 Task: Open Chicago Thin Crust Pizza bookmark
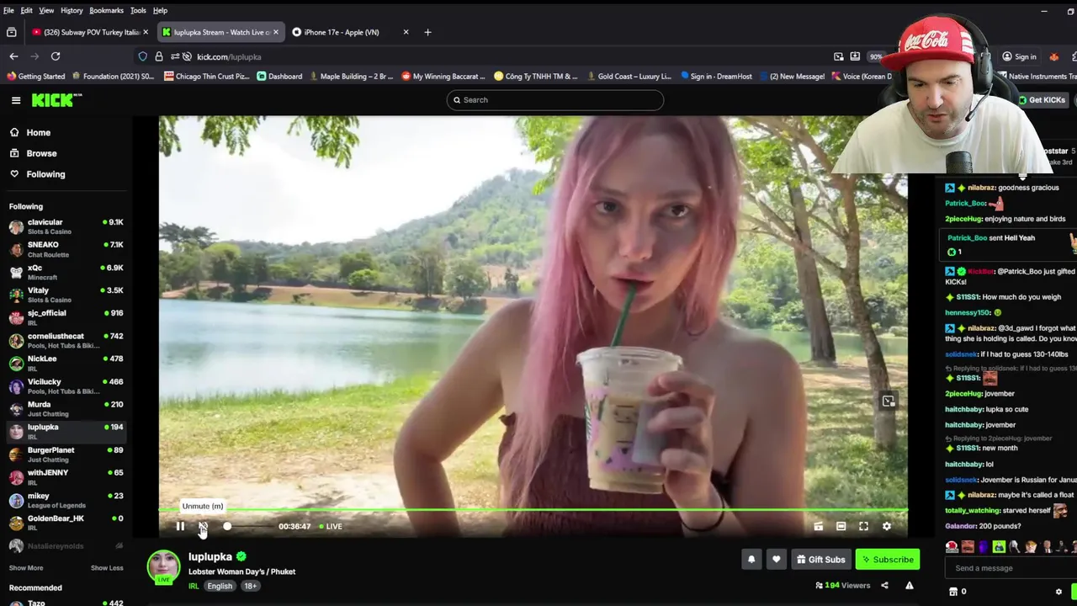(207, 76)
